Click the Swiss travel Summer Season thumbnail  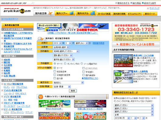(x=123, y=61)
